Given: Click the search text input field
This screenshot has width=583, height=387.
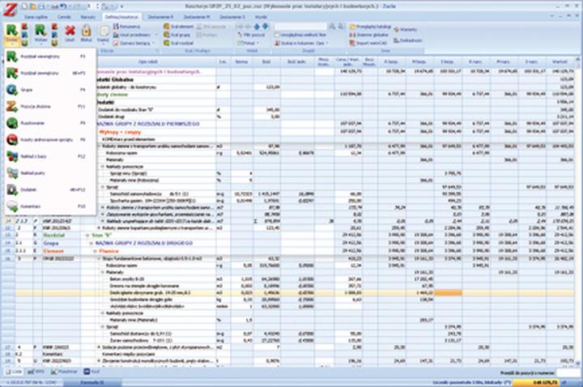Looking at the screenshot, I should pos(300,27).
